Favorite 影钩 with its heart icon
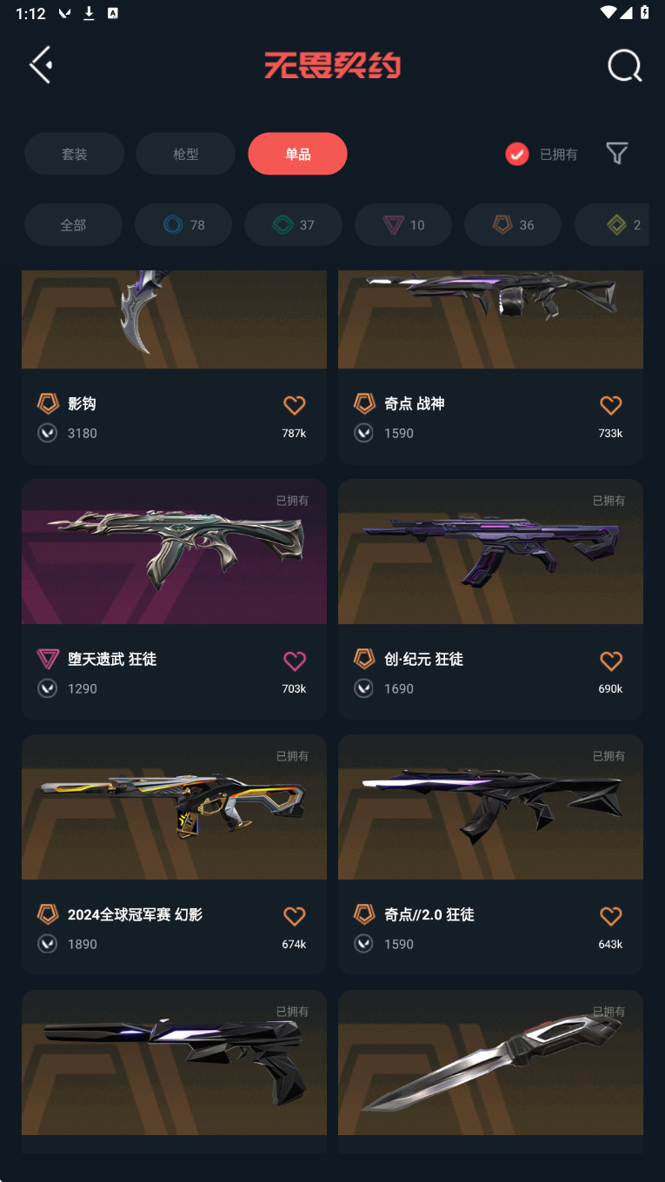The height and width of the screenshot is (1182, 665). click(x=295, y=405)
